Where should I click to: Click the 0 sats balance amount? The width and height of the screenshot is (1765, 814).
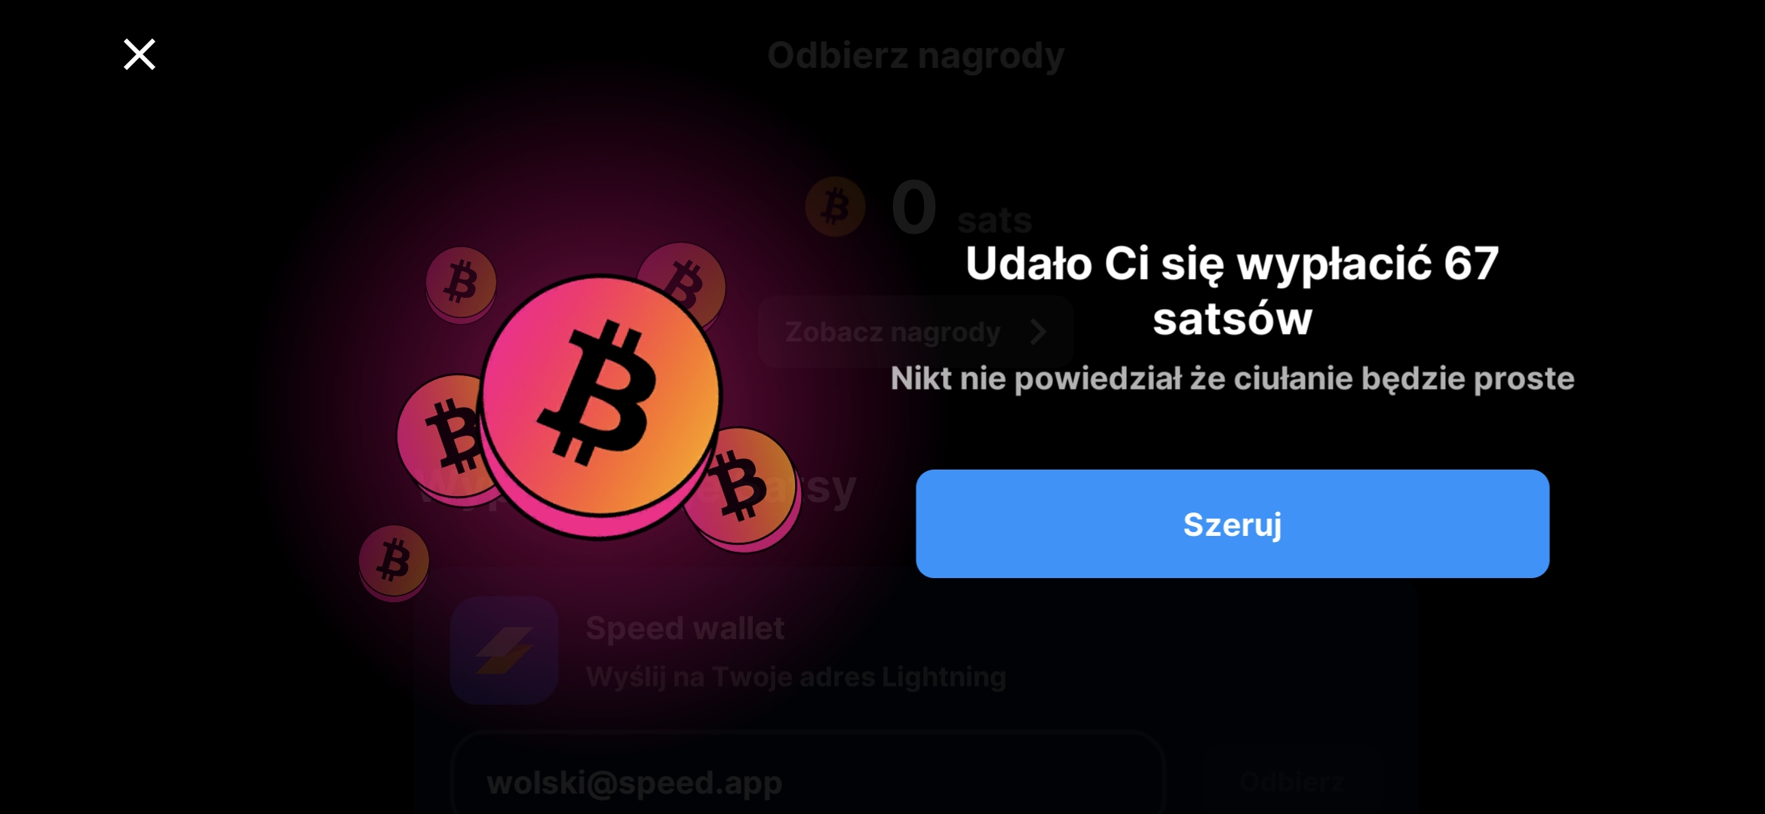(x=961, y=208)
